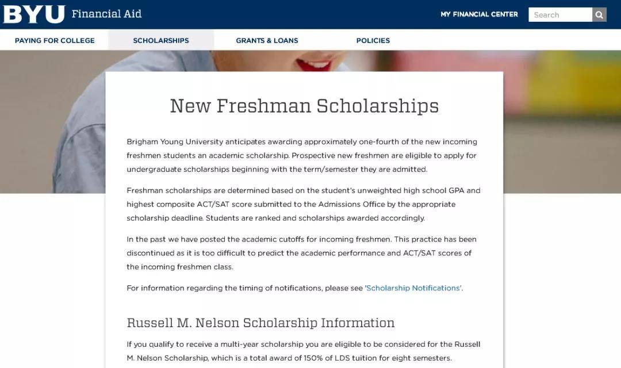Click the paragraph about unweighted high school GPA
Image resolution: width=621 pixels, height=368 pixels.
[304, 204]
